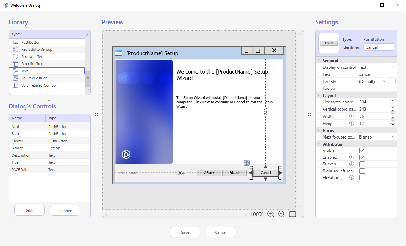Collapse the General settings section

[x=319, y=60]
